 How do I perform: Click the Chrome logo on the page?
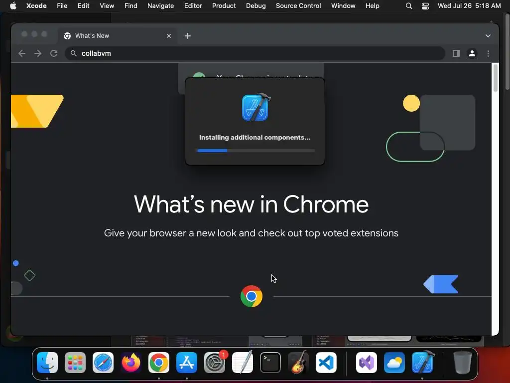coord(252,296)
